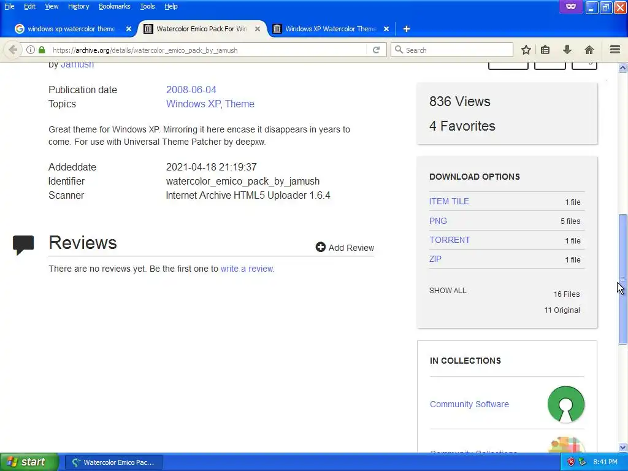Open the PNG download option

[438, 221]
